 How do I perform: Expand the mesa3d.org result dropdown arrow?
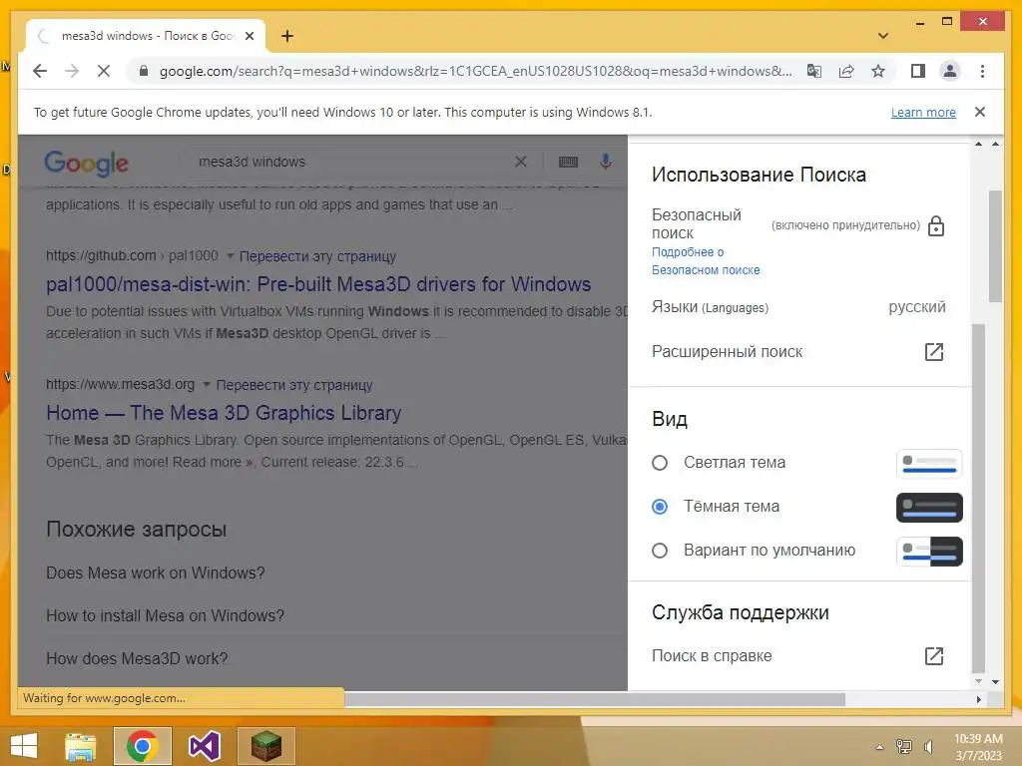click(x=207, y=384)
